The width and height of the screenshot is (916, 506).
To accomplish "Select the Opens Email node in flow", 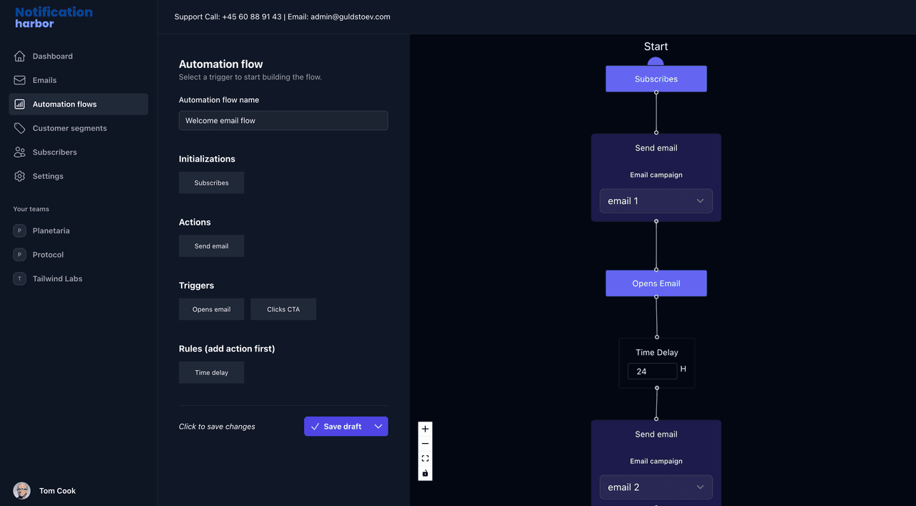I will [656, 283].
